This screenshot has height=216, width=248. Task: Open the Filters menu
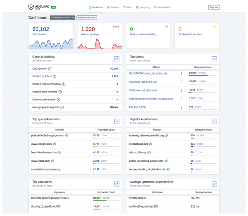[x=127, y=7]
